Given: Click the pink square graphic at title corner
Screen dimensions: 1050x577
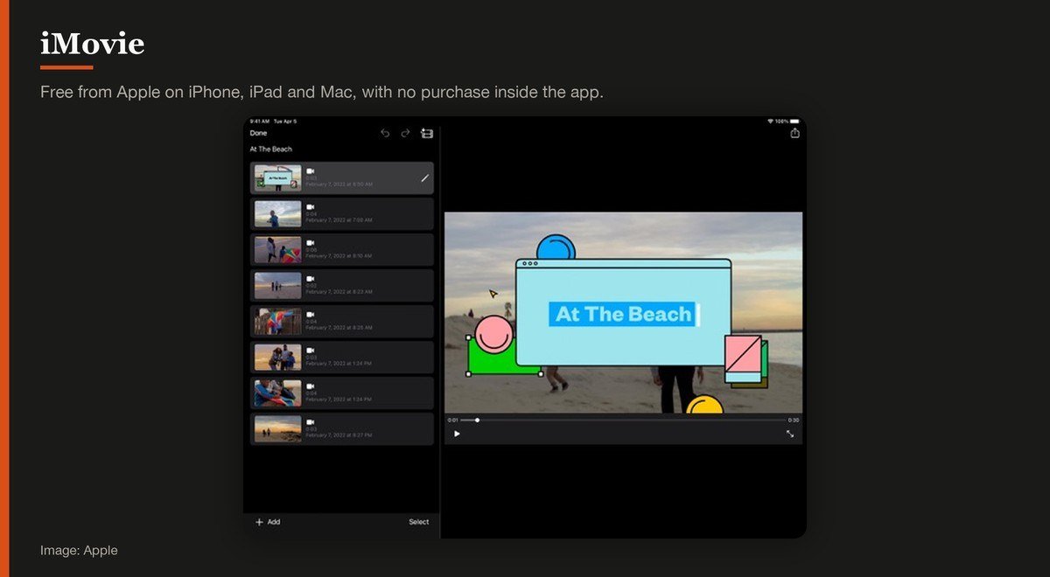Looking at the screenshot, I should tap(743, 353).
